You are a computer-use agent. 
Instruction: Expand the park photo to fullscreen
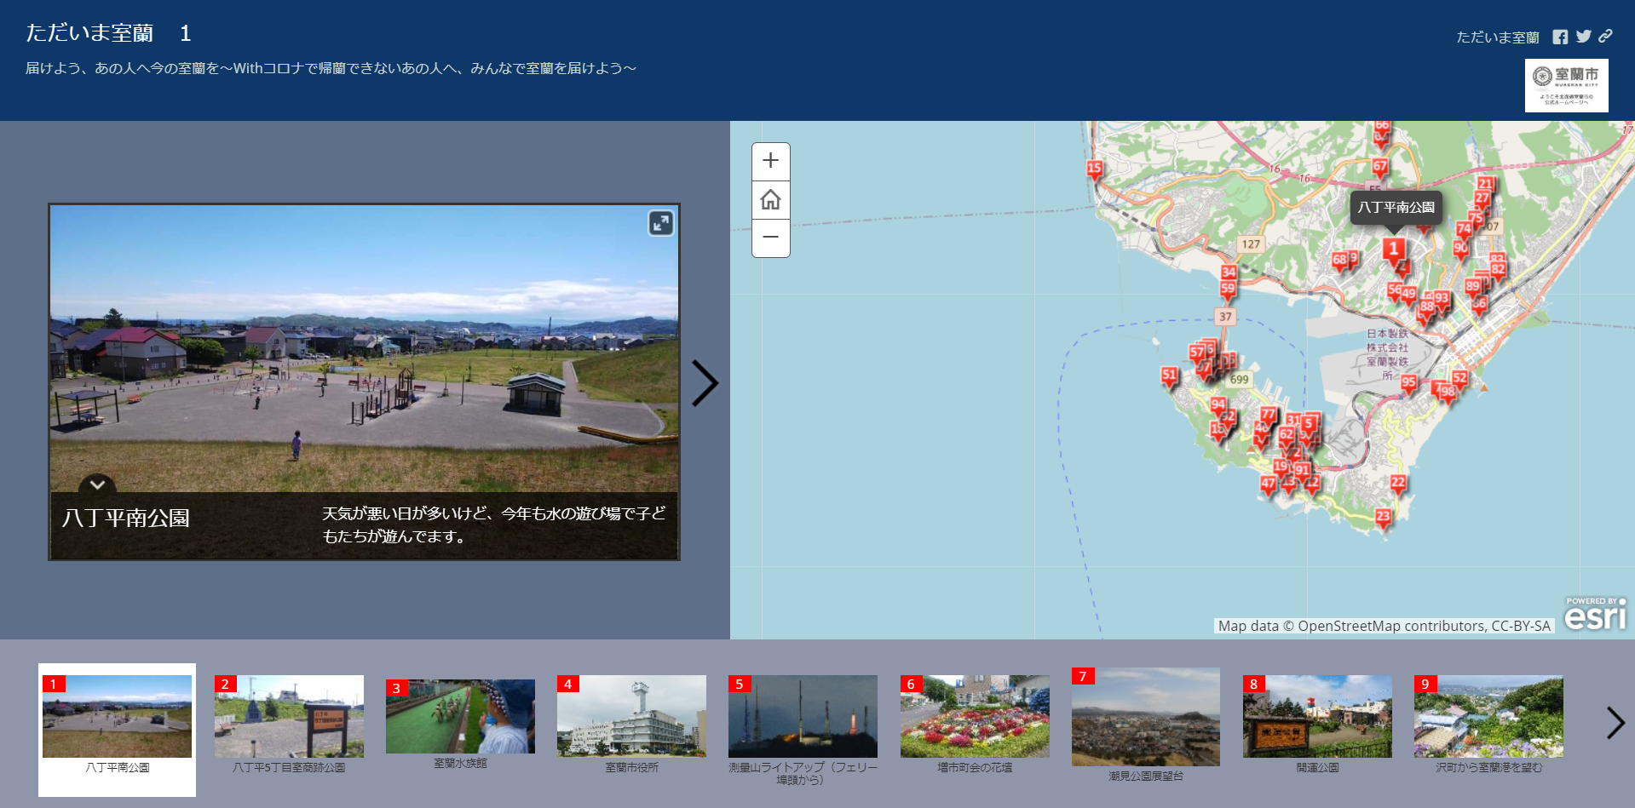660,223
